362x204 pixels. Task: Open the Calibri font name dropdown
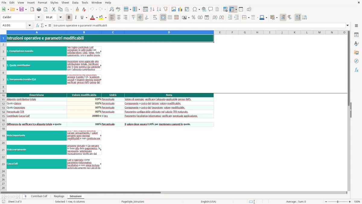pos(39,18)
